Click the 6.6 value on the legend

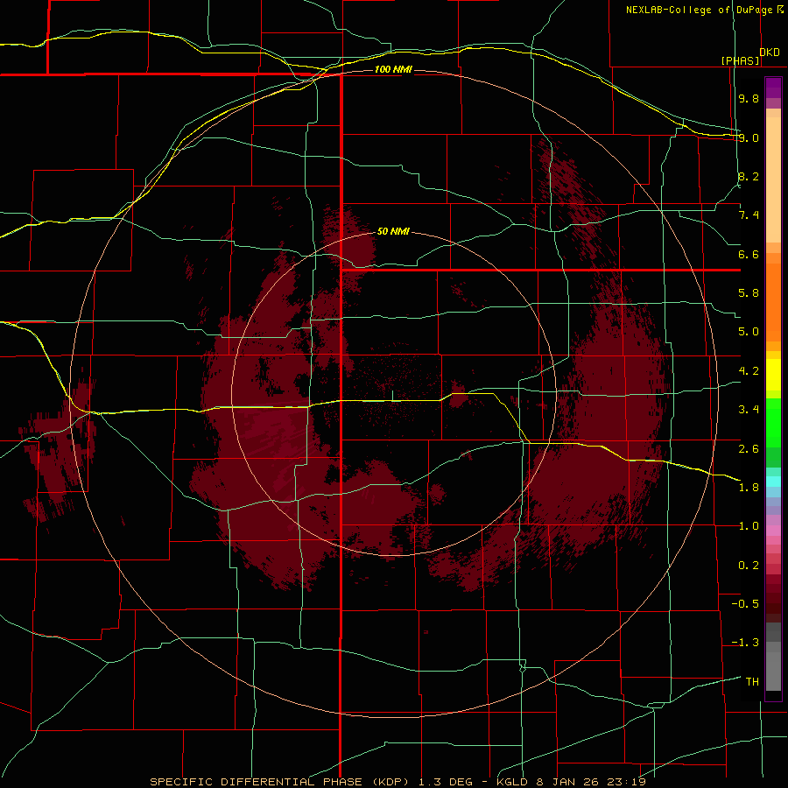coord(749,254)
